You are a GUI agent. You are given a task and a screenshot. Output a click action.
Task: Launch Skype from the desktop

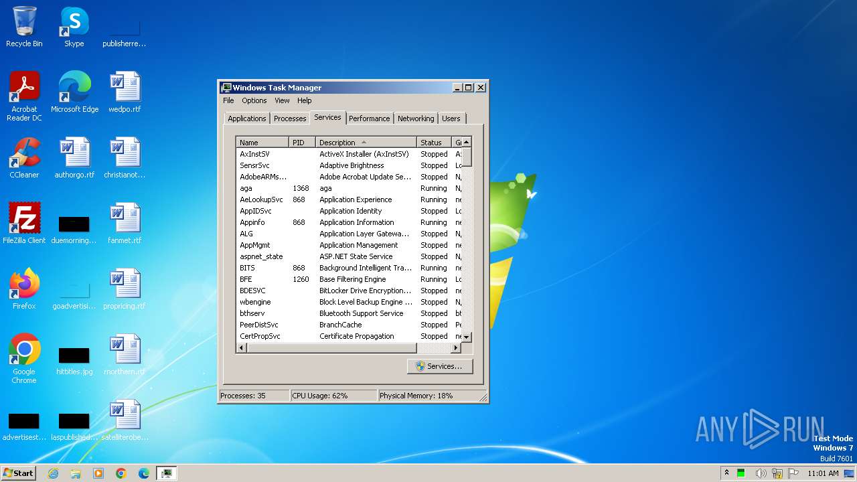(x=74, y=27)
